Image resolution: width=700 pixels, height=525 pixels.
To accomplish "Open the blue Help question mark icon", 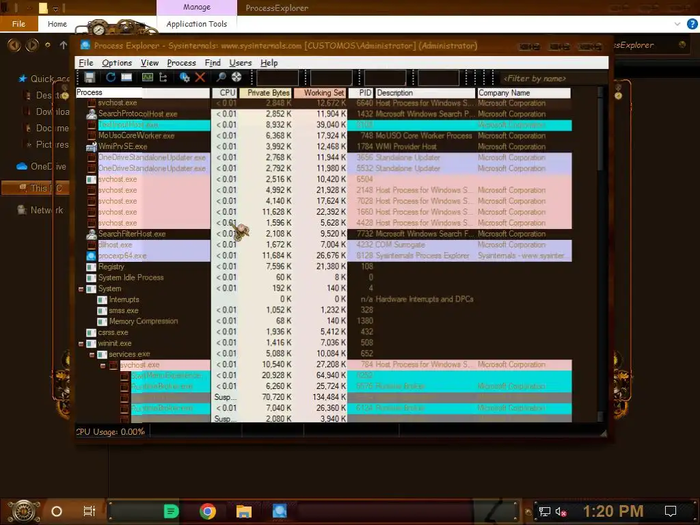I will point(692,24).
